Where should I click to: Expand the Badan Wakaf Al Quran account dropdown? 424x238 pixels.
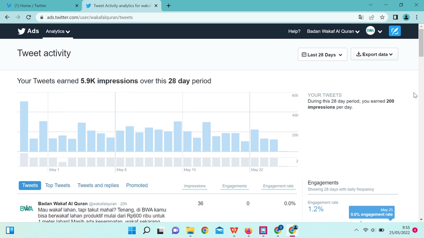(333, 31)
